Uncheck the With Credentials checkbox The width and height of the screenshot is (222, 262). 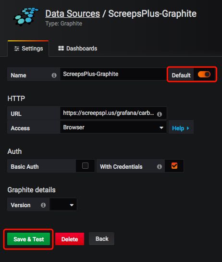(x=174, y=166)
